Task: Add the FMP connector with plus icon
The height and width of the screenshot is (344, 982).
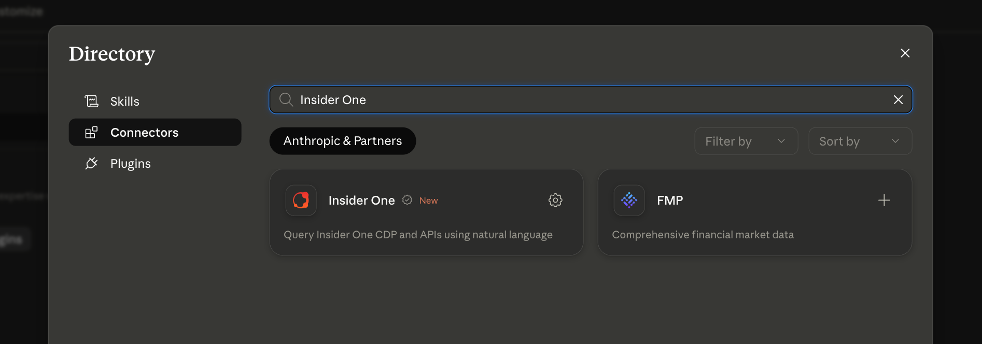Action: pyautogui.click(x=884, y=200)
